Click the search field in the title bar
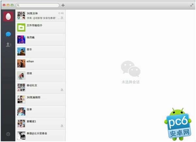This screenshot has width=196, height=142. point(38,5)
